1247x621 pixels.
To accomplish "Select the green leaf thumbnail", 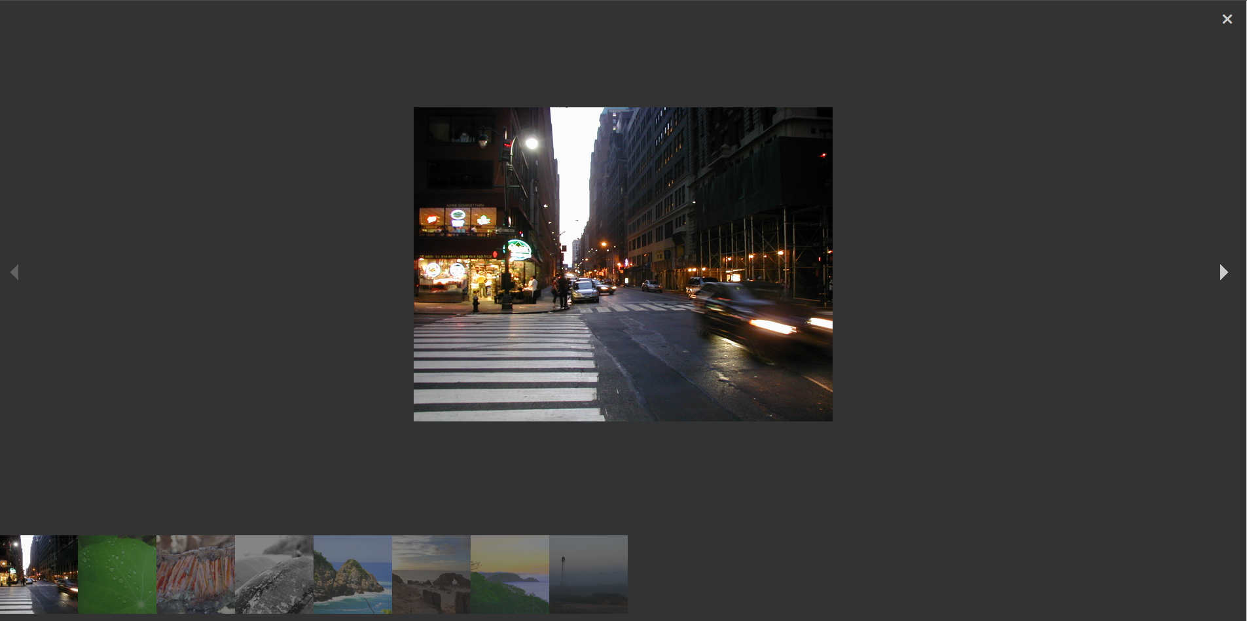I will (x=117, y=575).
